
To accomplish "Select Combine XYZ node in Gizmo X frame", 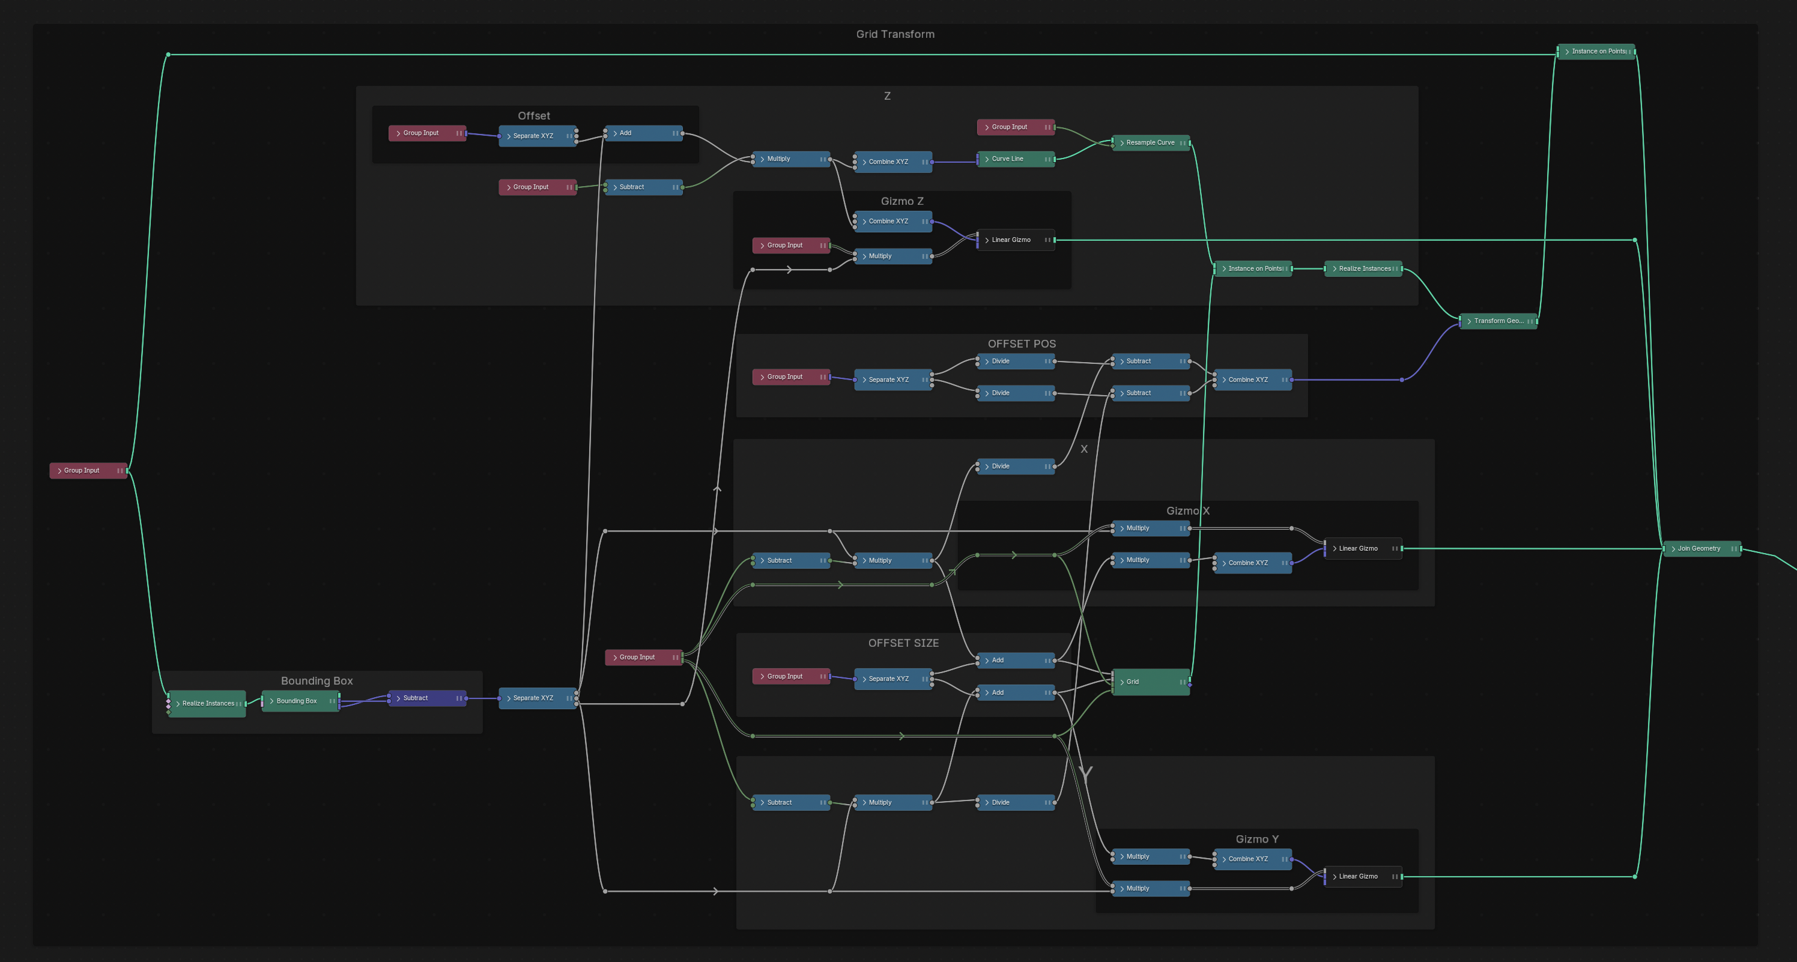I will click(x=1253, y=563).
